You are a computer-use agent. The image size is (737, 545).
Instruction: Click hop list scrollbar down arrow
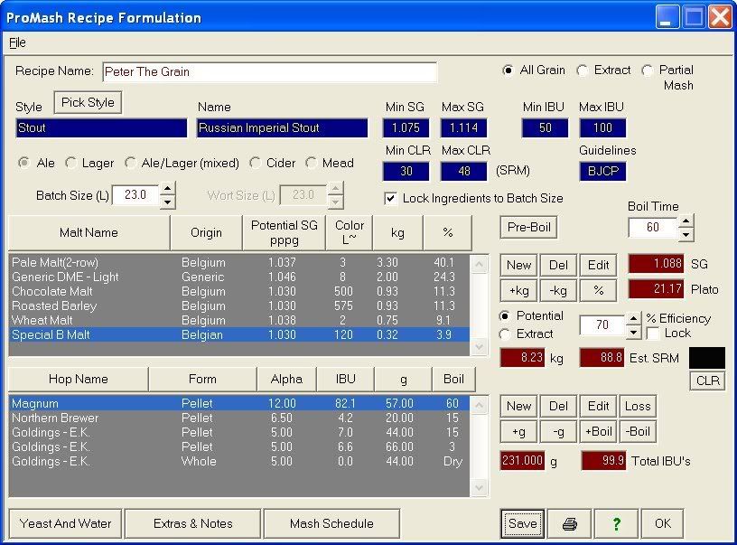coord(479,488)
